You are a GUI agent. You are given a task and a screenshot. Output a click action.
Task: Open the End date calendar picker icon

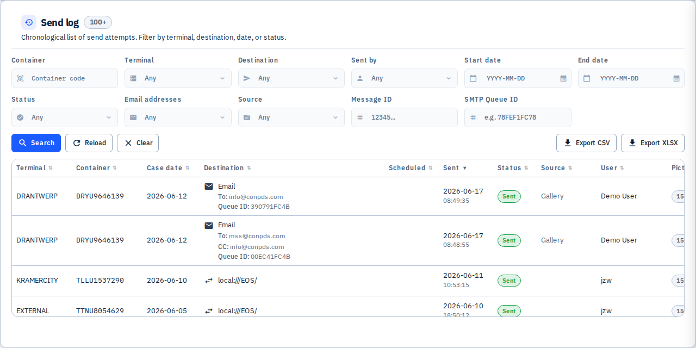[676, 78]
